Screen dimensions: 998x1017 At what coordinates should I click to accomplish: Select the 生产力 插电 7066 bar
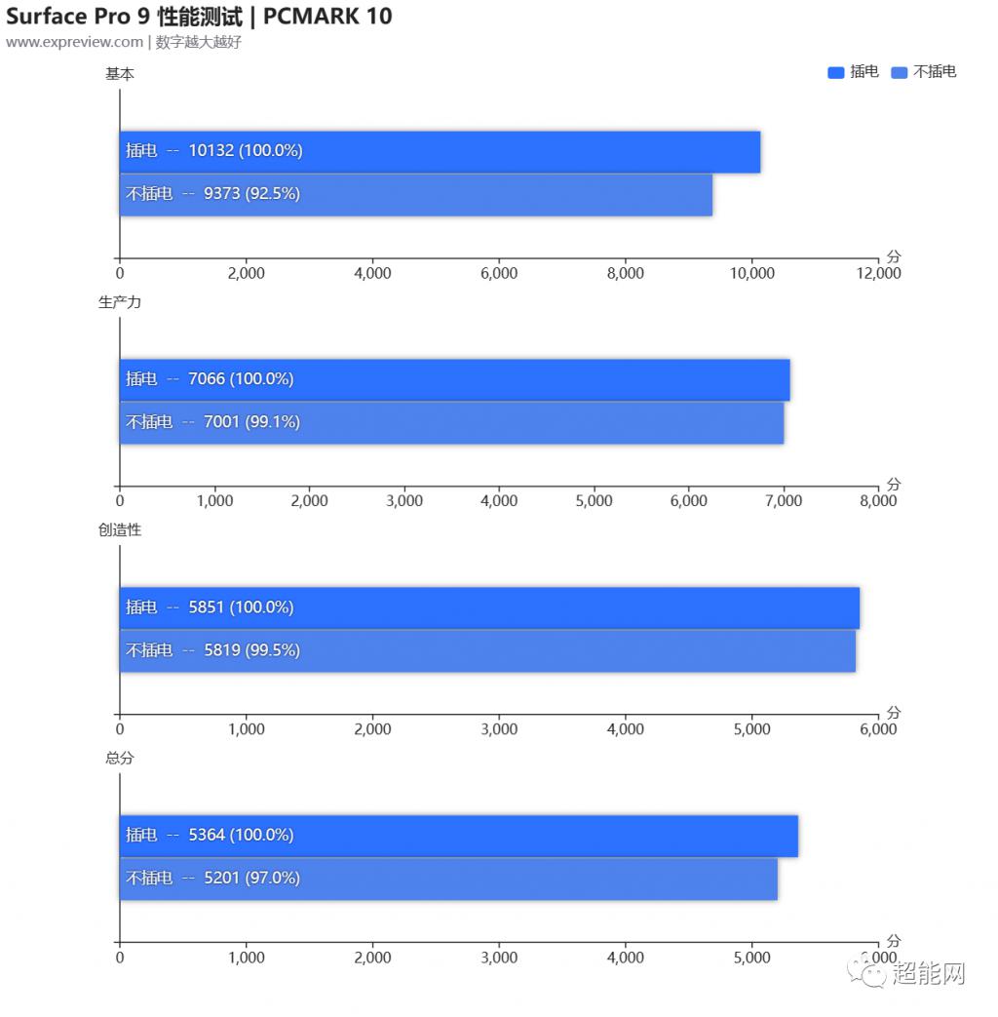click(454, 380)
